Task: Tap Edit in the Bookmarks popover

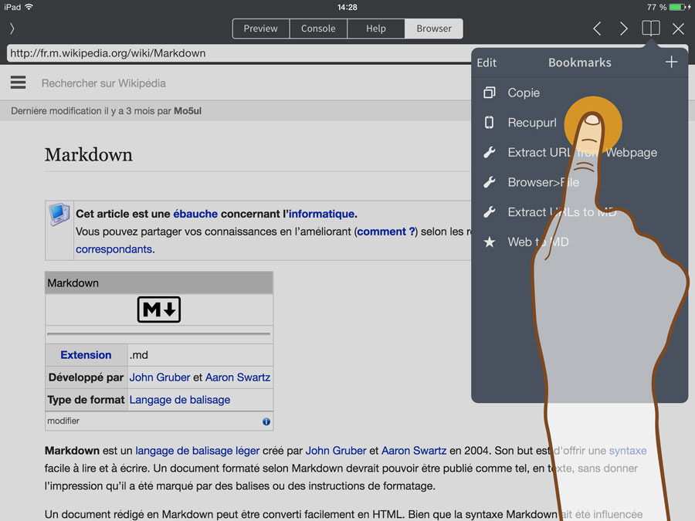Action: coord(486,63)
